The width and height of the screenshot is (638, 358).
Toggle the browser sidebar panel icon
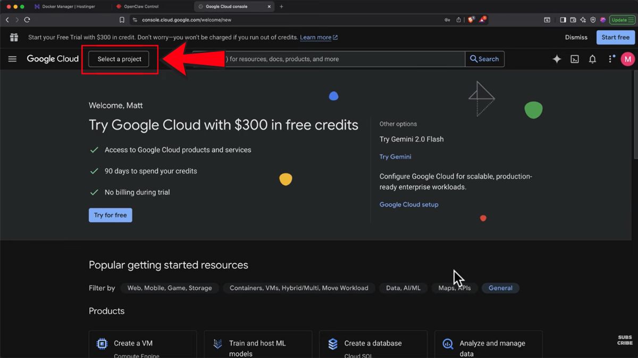pyautogui.click(x=563, y=20)
